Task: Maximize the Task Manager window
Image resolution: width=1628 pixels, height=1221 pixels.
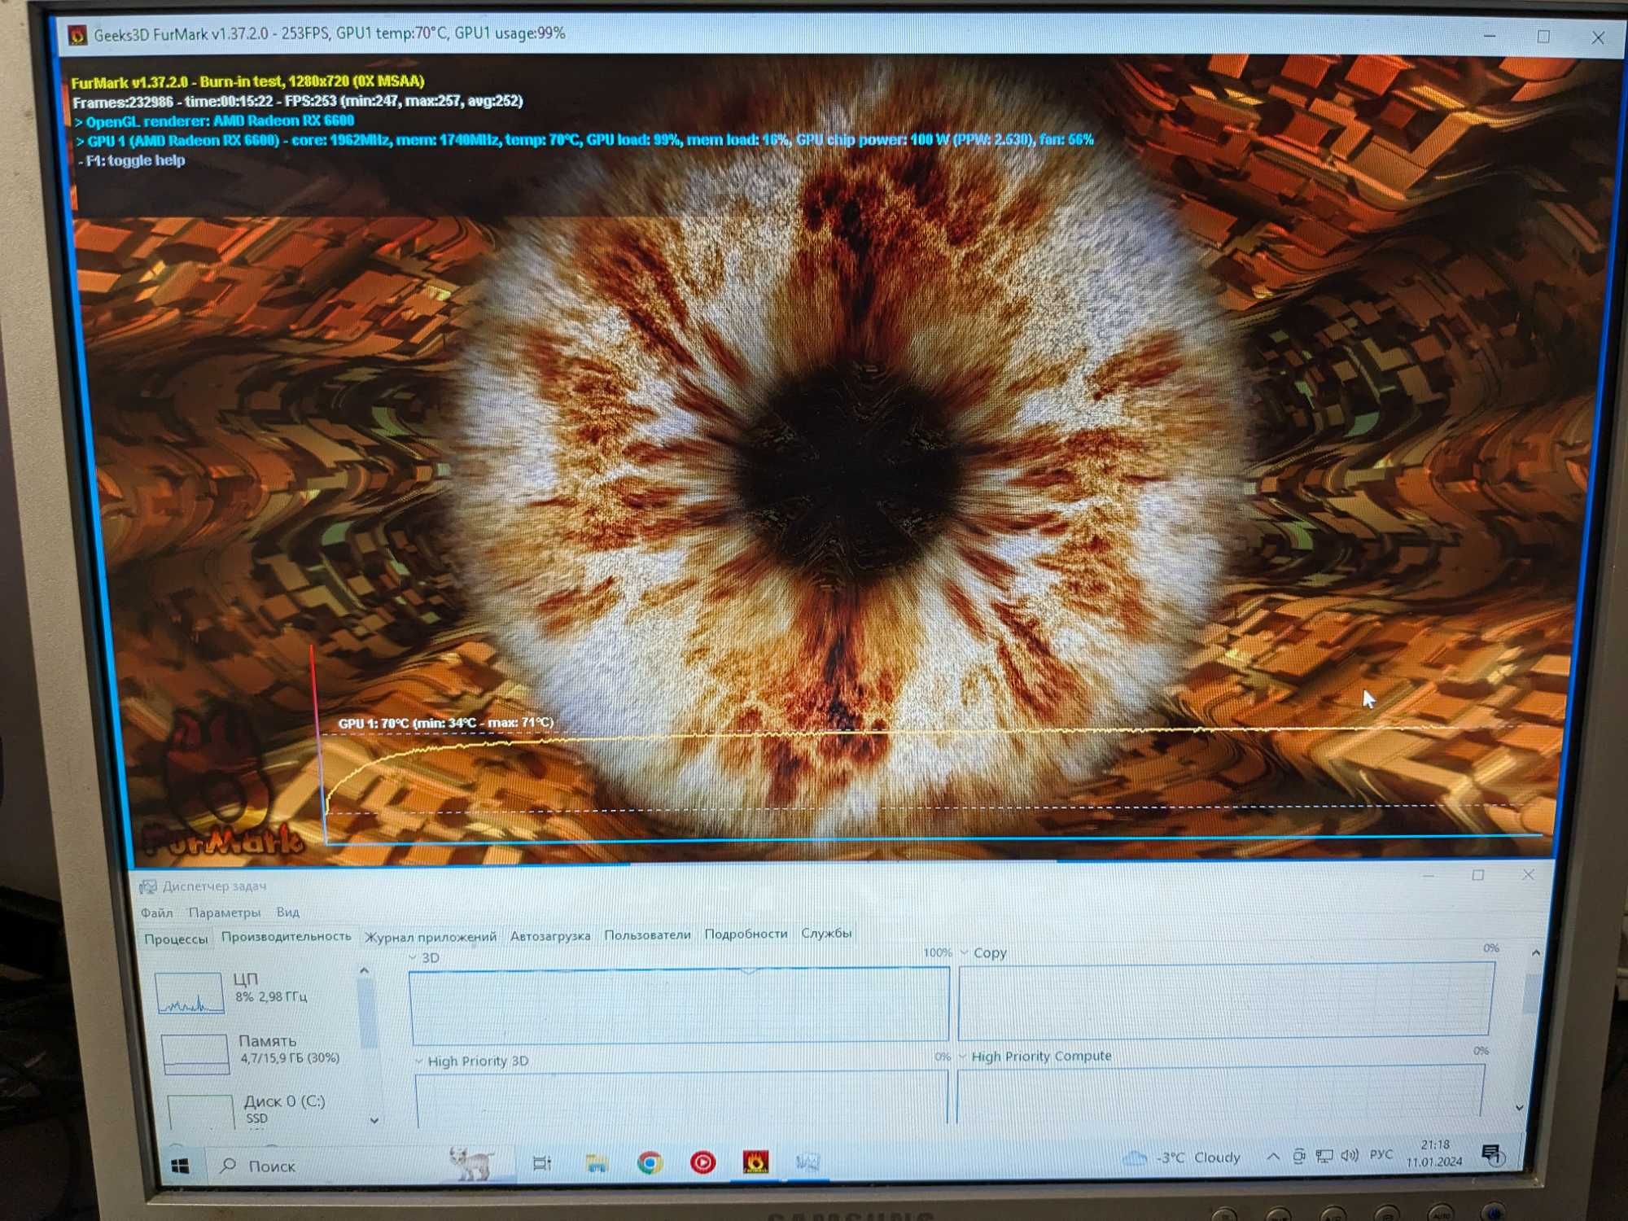Action: (1478, 875)
